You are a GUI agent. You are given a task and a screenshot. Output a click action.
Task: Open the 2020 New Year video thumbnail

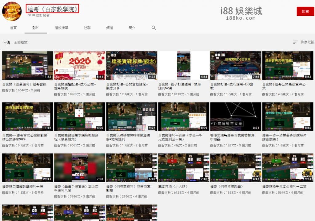80,65
